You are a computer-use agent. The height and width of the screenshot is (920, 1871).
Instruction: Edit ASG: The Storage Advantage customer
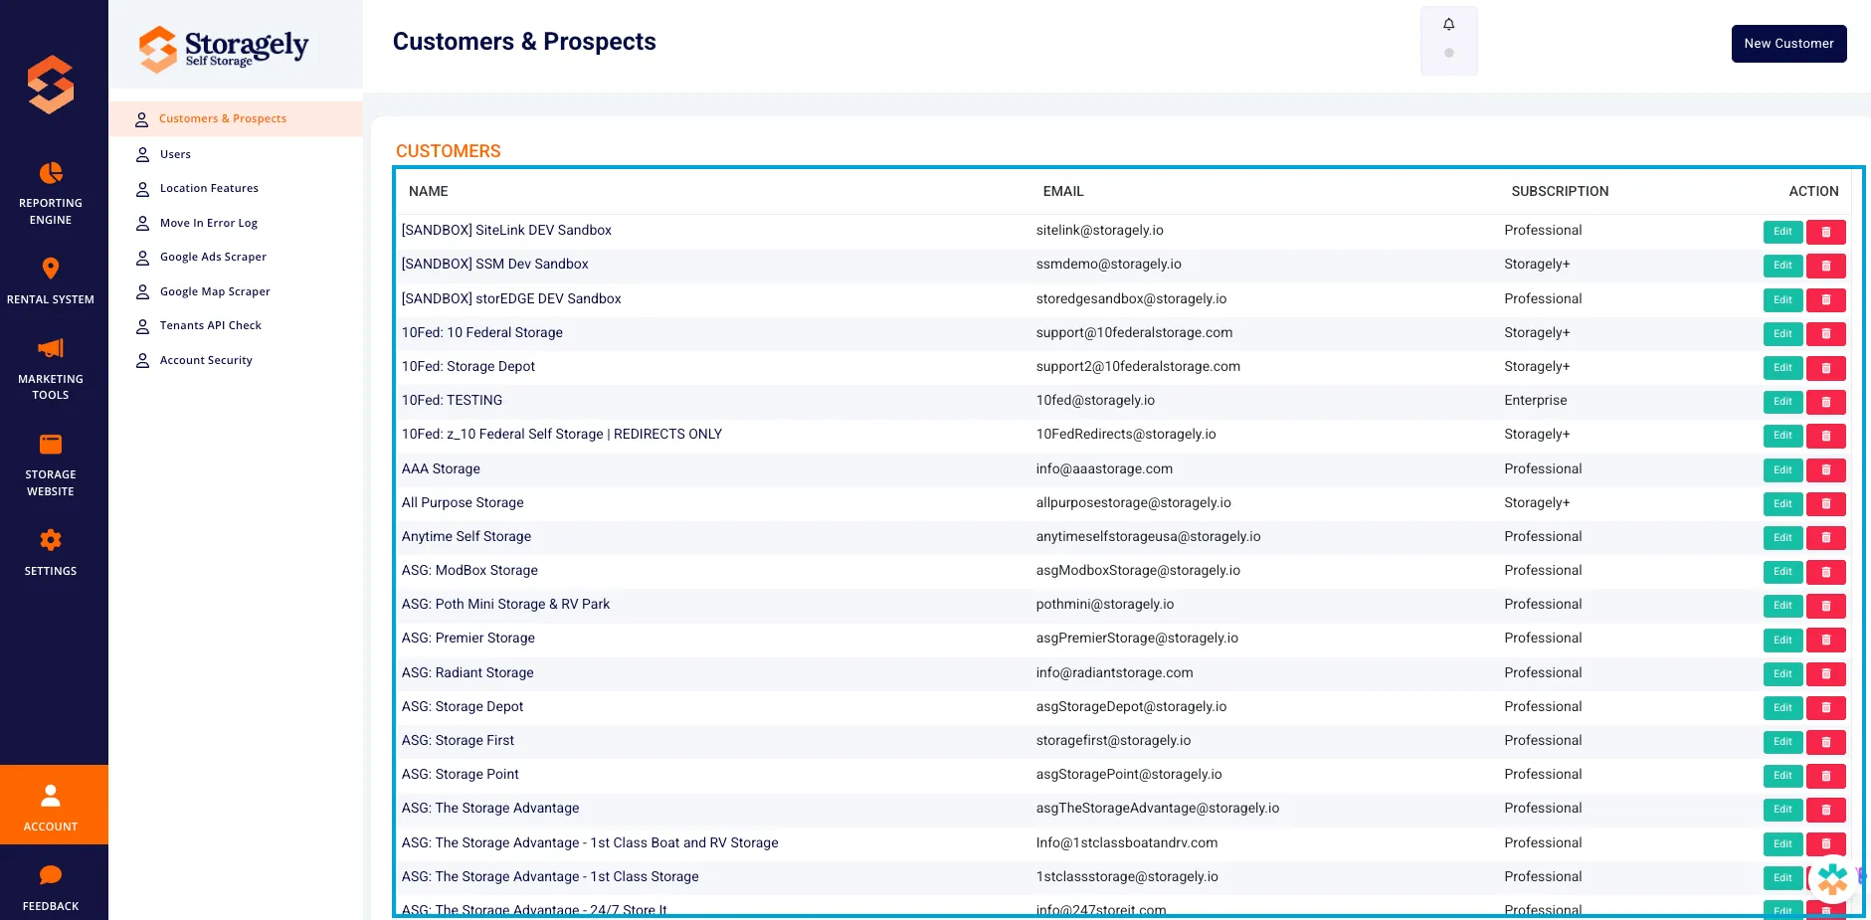(1782, 810)
